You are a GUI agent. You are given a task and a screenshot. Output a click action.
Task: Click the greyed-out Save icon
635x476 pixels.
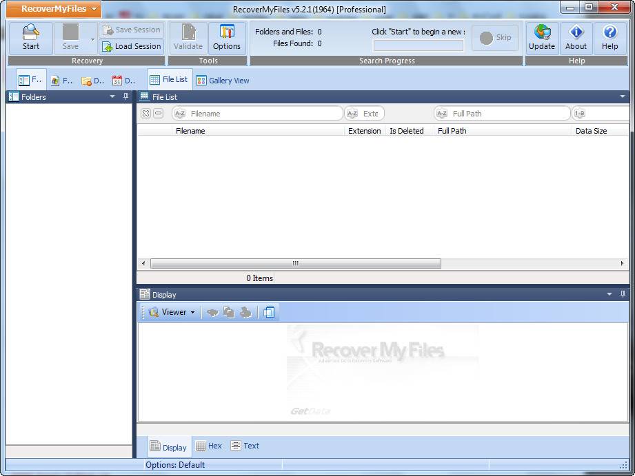coord(70,32)
